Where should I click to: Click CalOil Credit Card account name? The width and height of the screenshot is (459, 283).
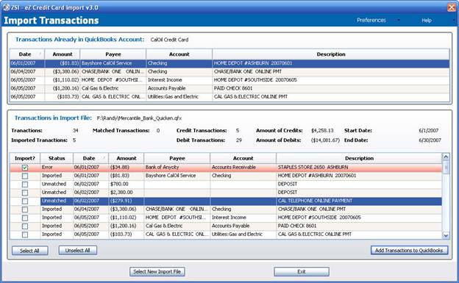pos(169,40)
